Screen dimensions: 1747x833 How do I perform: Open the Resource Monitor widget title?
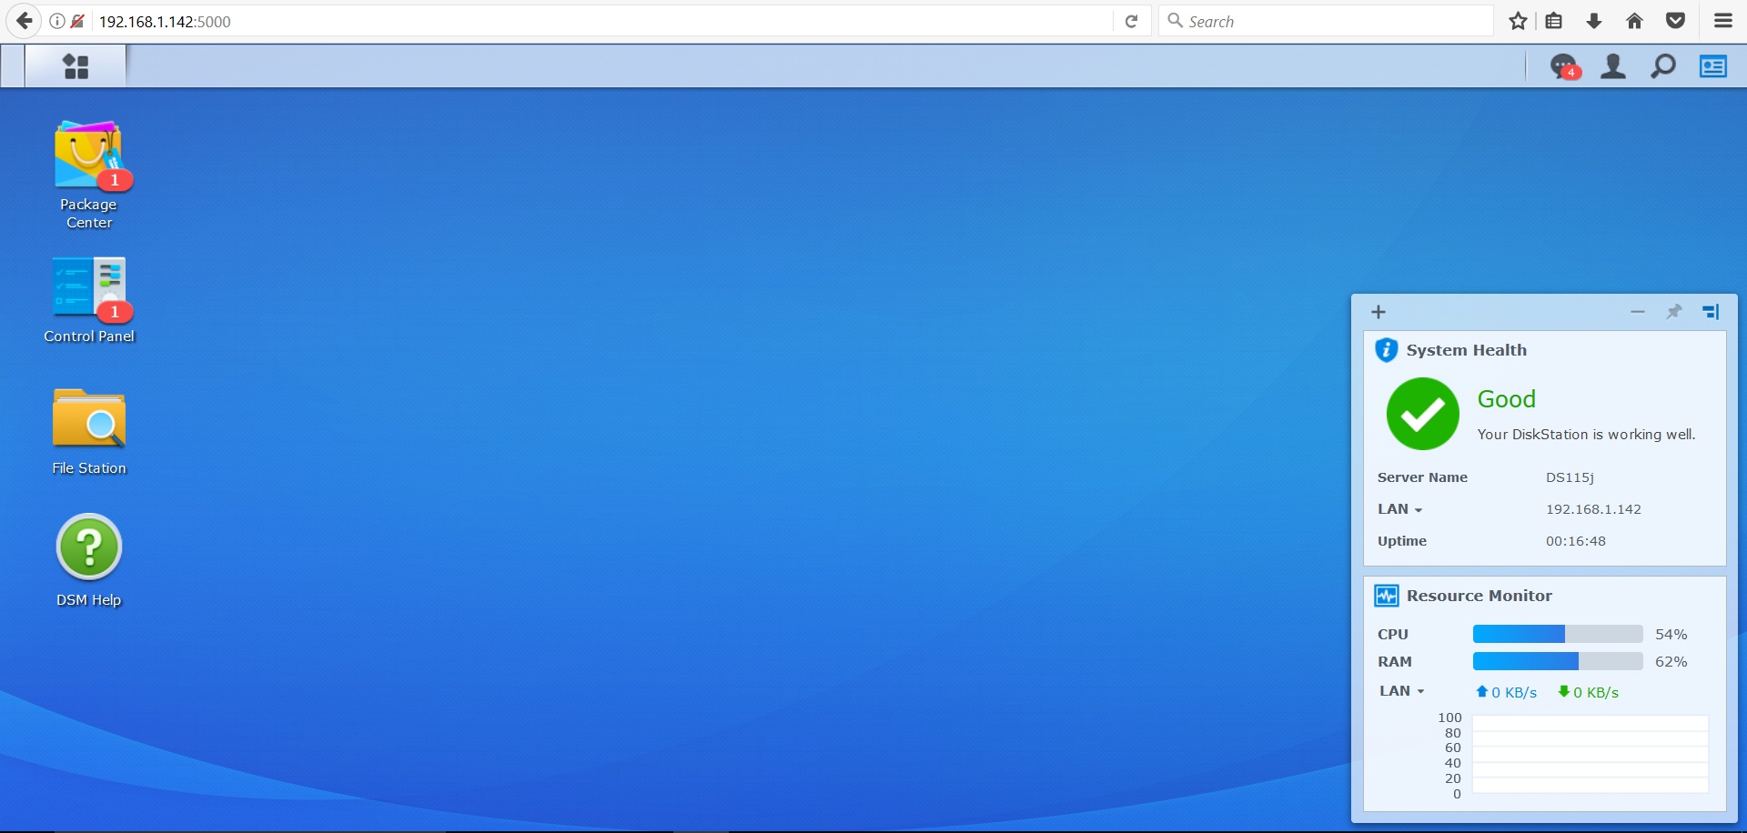click(x=1479, y=596)
